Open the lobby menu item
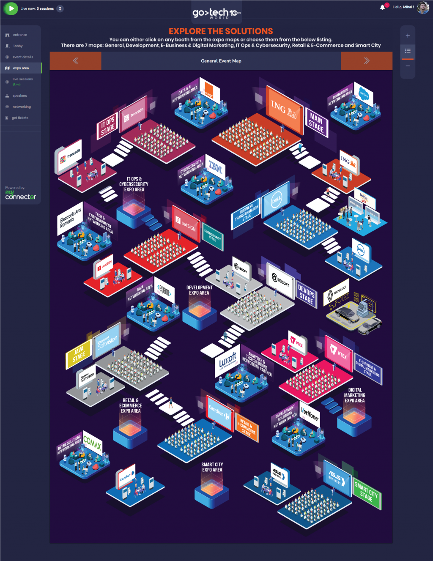Viewport: 433px width, 561px height. 18,46
